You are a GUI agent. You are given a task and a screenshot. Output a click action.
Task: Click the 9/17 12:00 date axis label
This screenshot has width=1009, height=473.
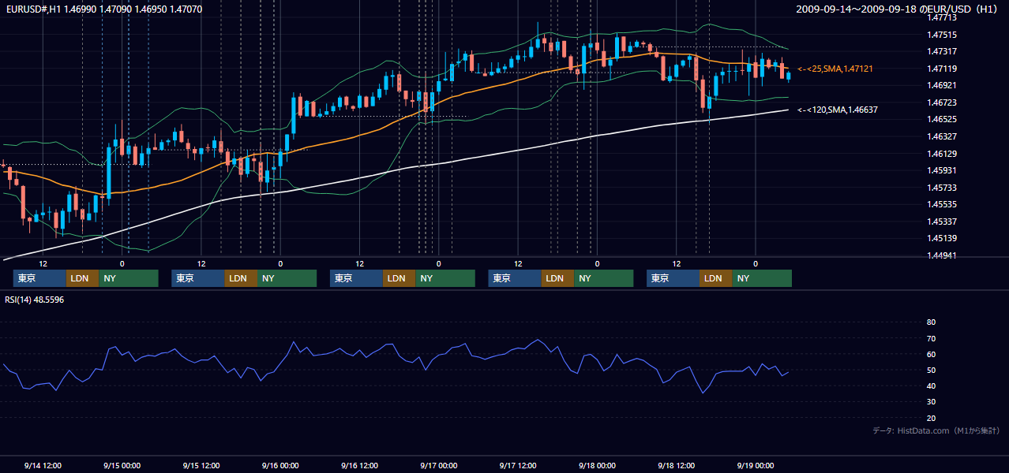[518, 466]
